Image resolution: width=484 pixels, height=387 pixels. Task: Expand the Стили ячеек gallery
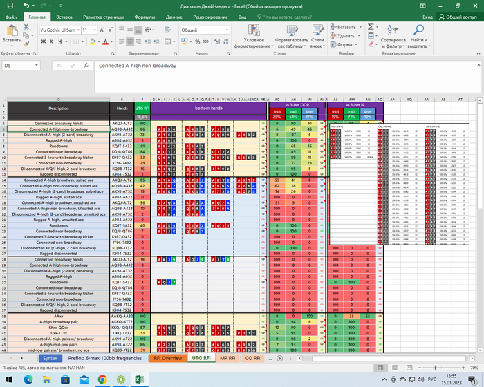[x=317, y=37]
